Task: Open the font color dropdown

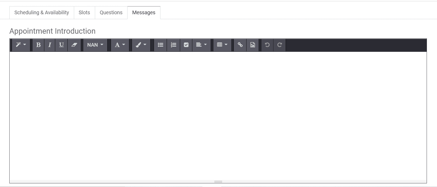Action: pyautogui.click(x=120, y=45)
